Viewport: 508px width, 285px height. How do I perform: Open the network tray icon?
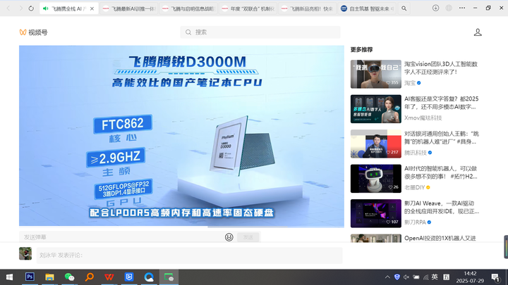click(x=425, y=277)
